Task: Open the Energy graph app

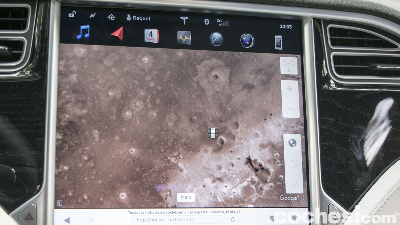Action: [184, 38]
